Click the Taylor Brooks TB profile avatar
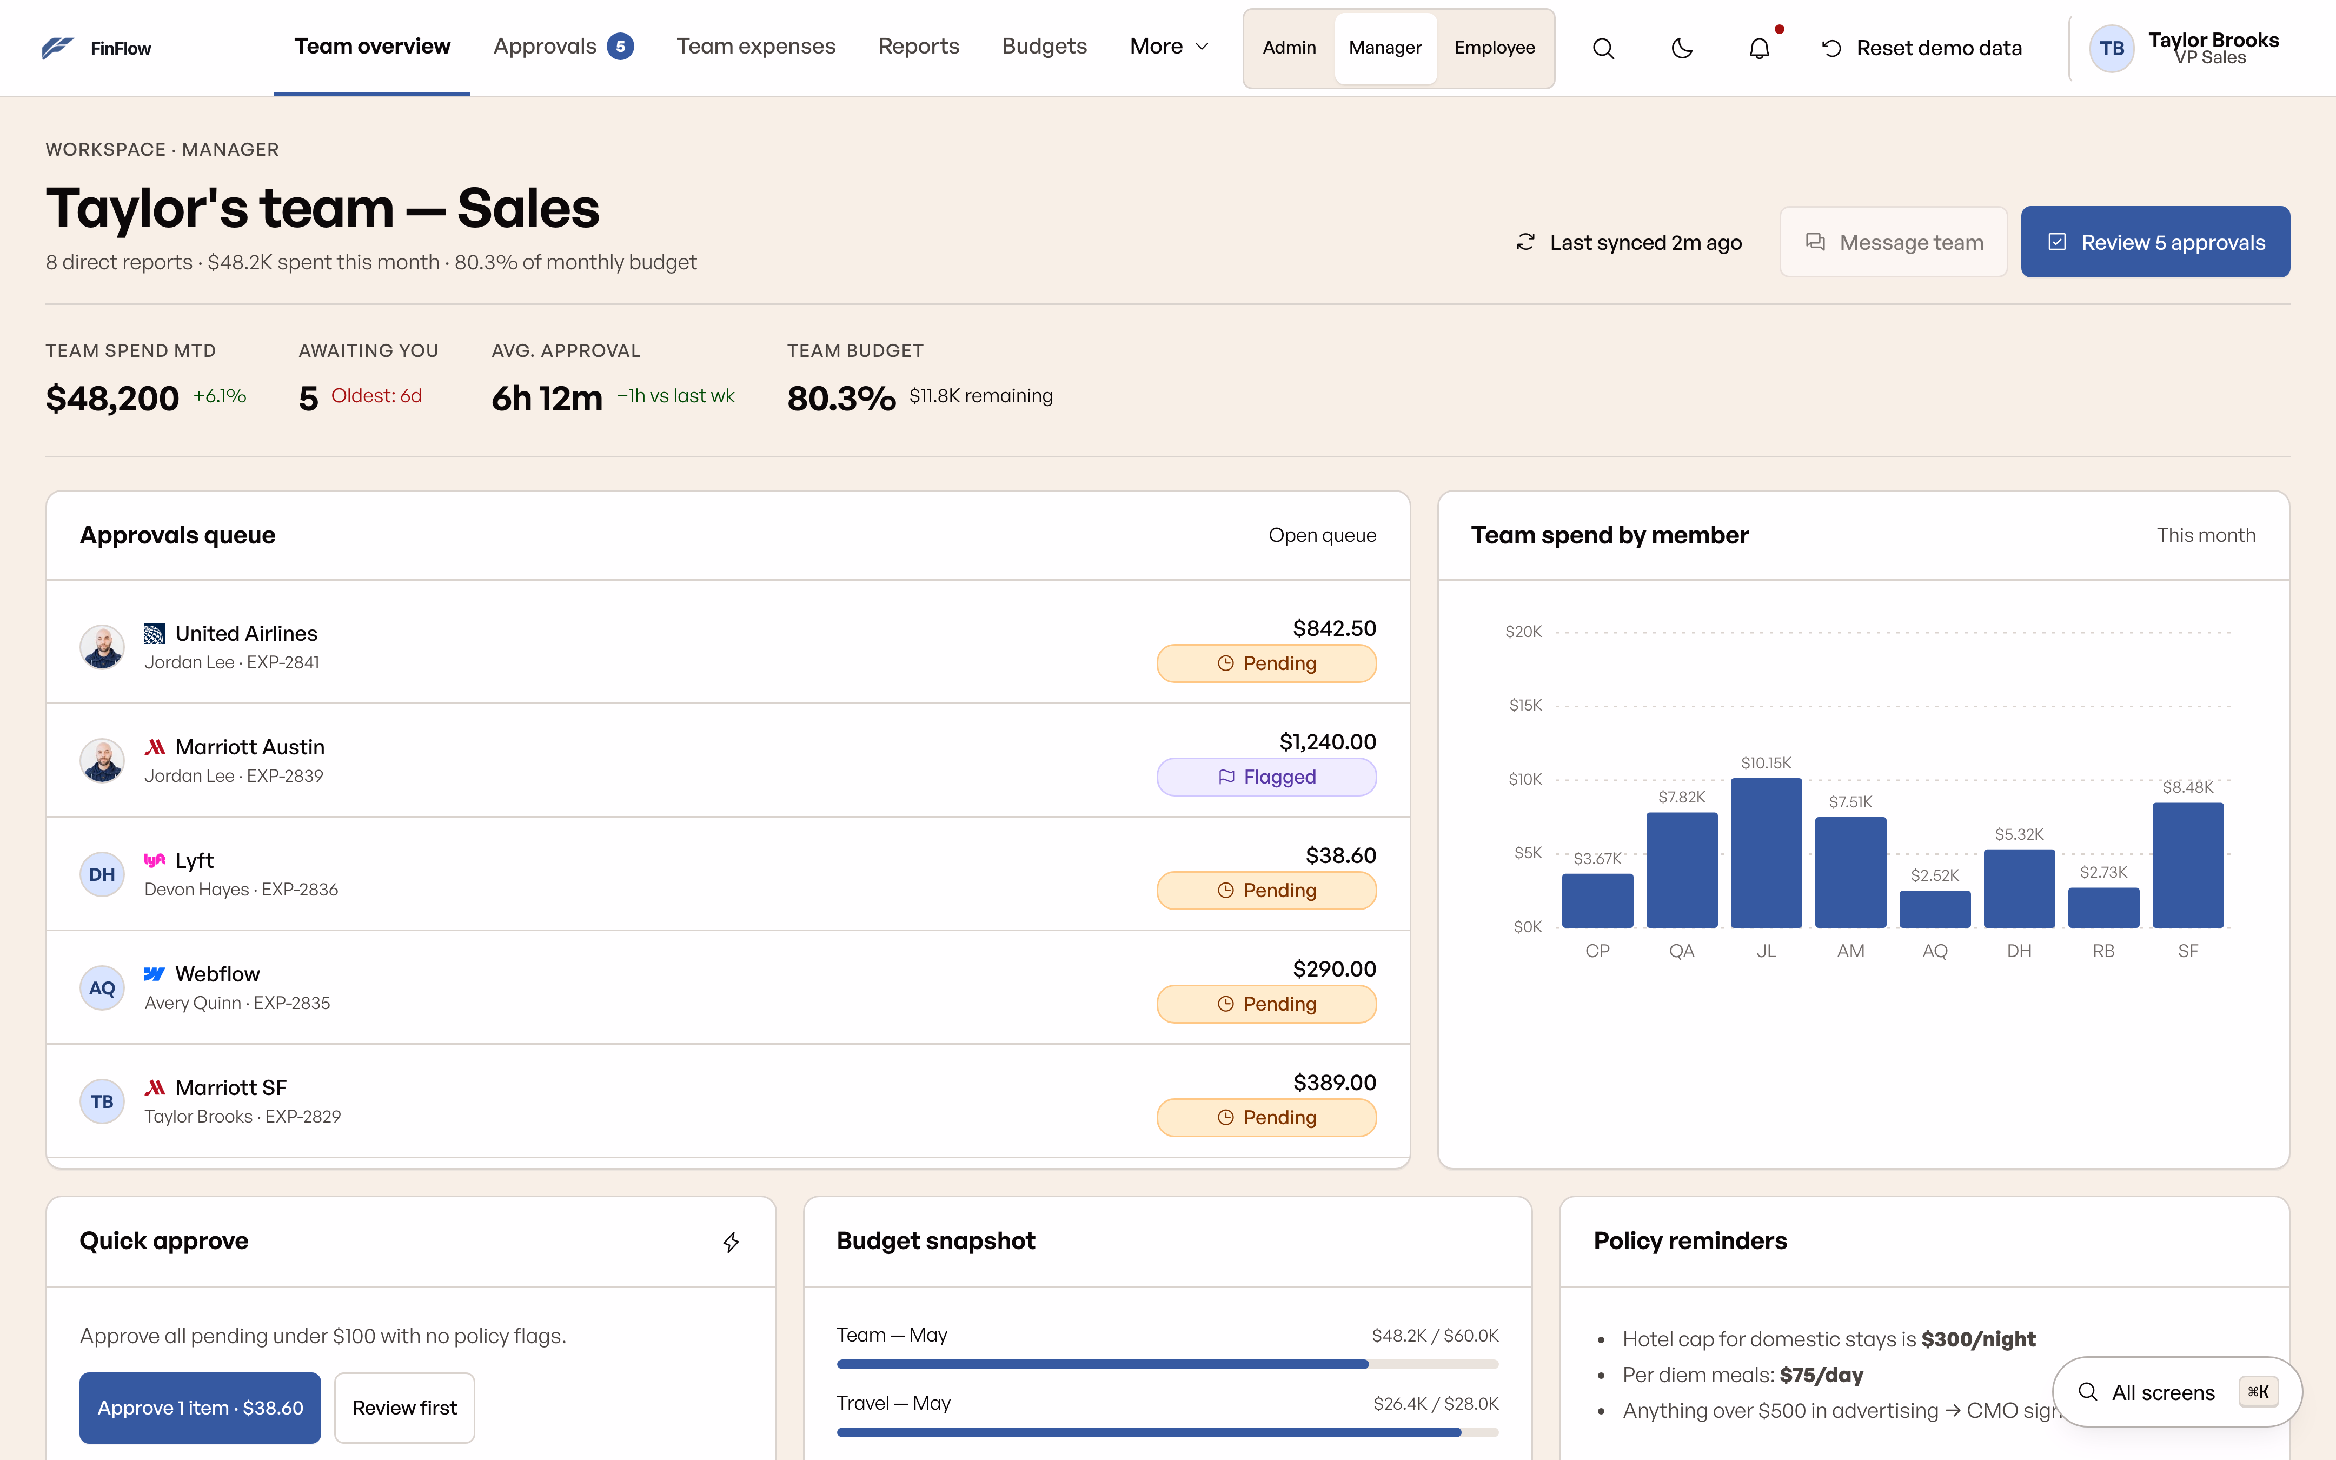2336x1460 pixels. (x=2111, y=48)
